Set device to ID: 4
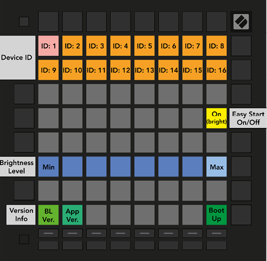267x261 pixels. point(120,46)
